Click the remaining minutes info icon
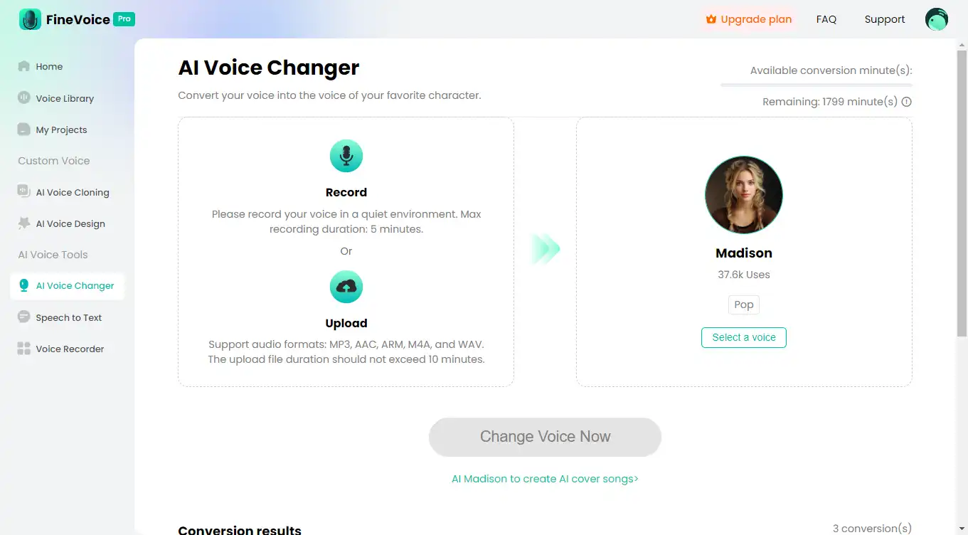The image size is (968, 535). pos(907,102)
